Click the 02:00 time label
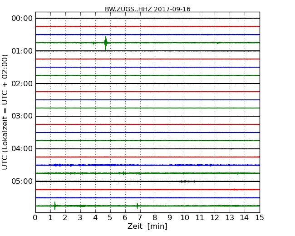Viewport: 295px width, 236px height. point(22,84)
